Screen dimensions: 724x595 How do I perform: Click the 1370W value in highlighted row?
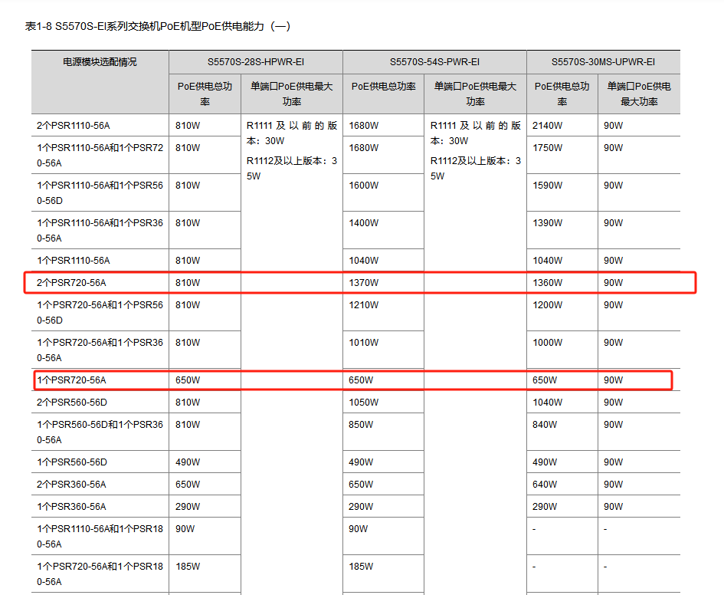(363, 283)
